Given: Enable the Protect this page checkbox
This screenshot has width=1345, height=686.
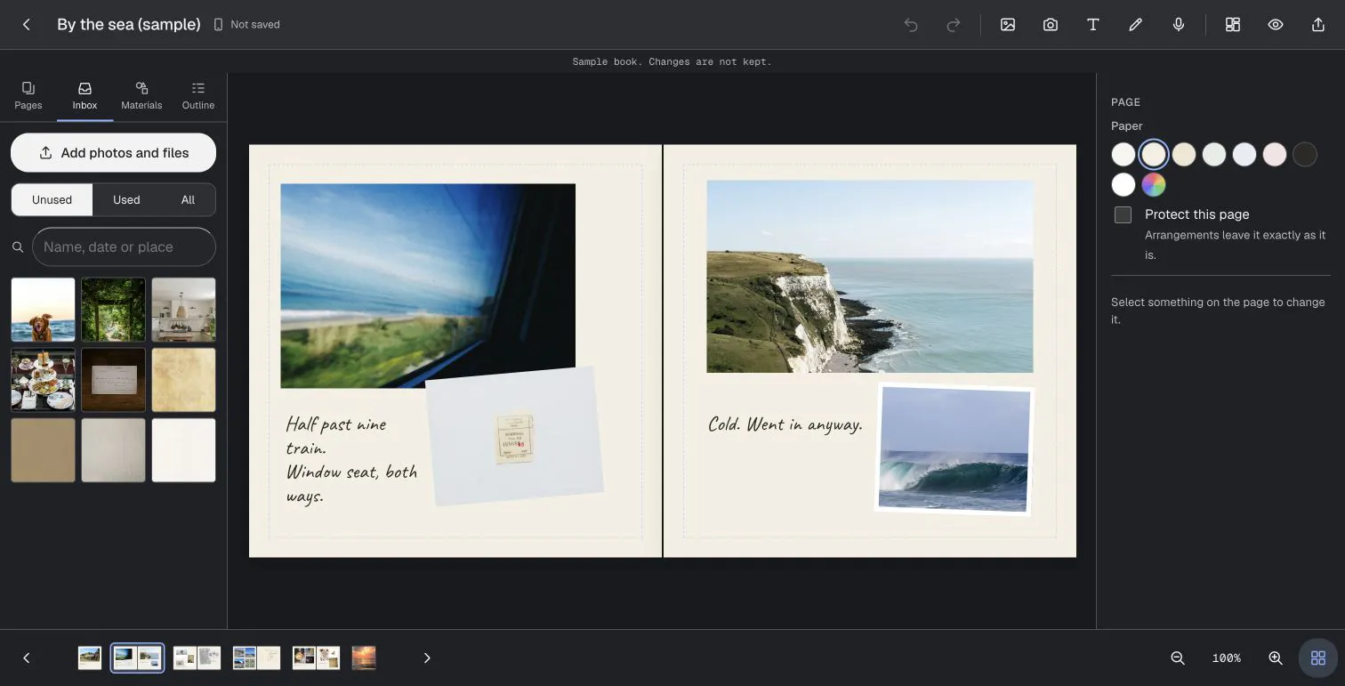Looking at the screenshot, I should pyautogui.click(x=1124, y=214).
